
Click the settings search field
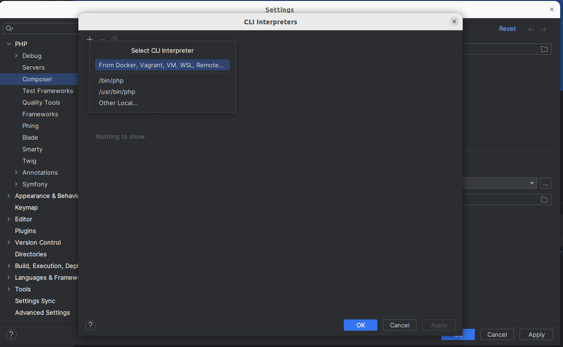[41, 28]
